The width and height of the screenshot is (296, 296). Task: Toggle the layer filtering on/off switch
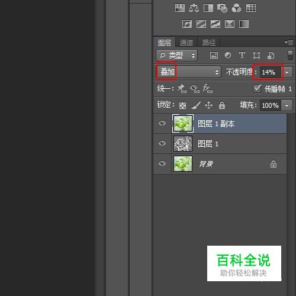(290, 56)
